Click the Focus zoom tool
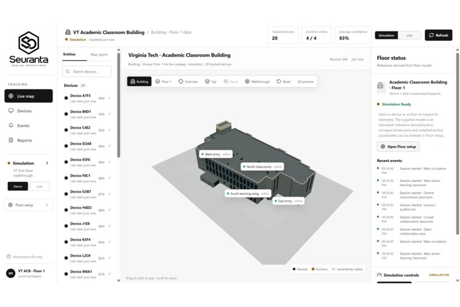460x307 pixels. [231, 81]
